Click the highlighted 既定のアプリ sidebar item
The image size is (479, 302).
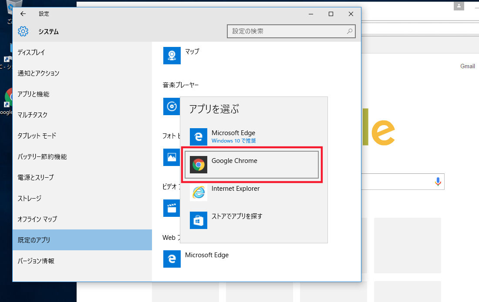coord(82,240)
